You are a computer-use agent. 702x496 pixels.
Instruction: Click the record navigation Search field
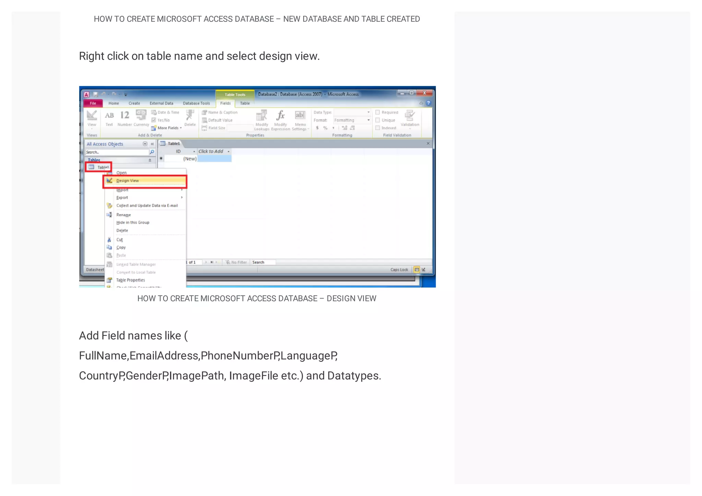(263, 262)
